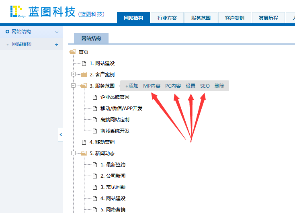
Task: Click the page icon beside 5. 网络营销
Action: coord(95,210)
